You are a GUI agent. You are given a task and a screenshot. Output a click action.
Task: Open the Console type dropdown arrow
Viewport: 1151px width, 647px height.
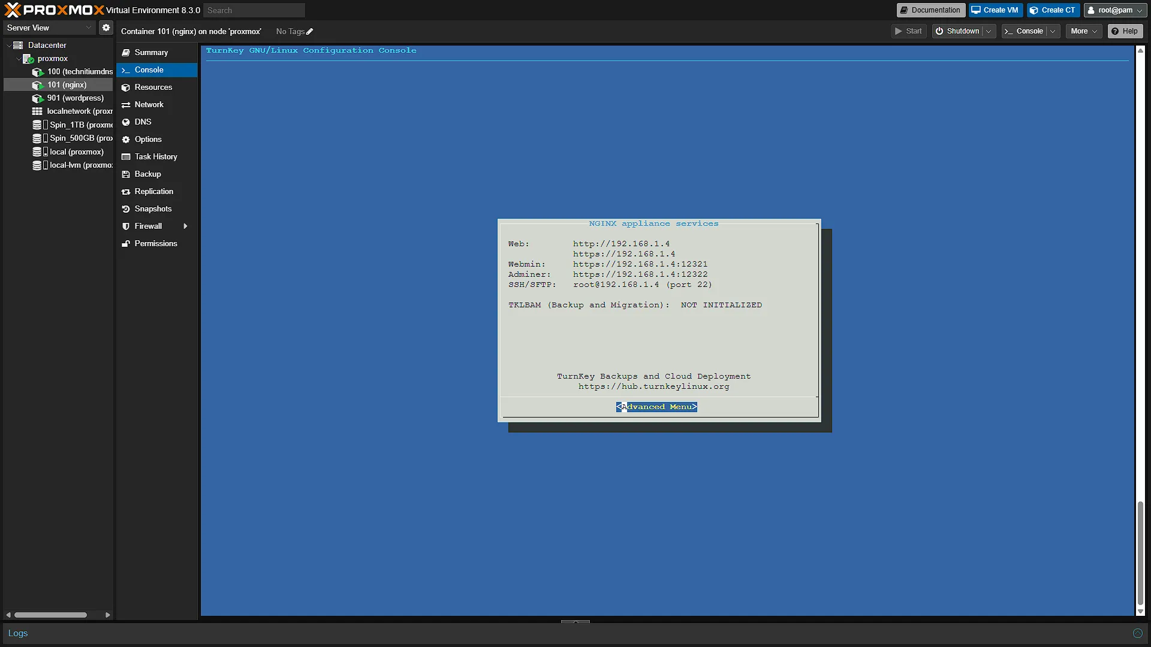[1053, 31]
